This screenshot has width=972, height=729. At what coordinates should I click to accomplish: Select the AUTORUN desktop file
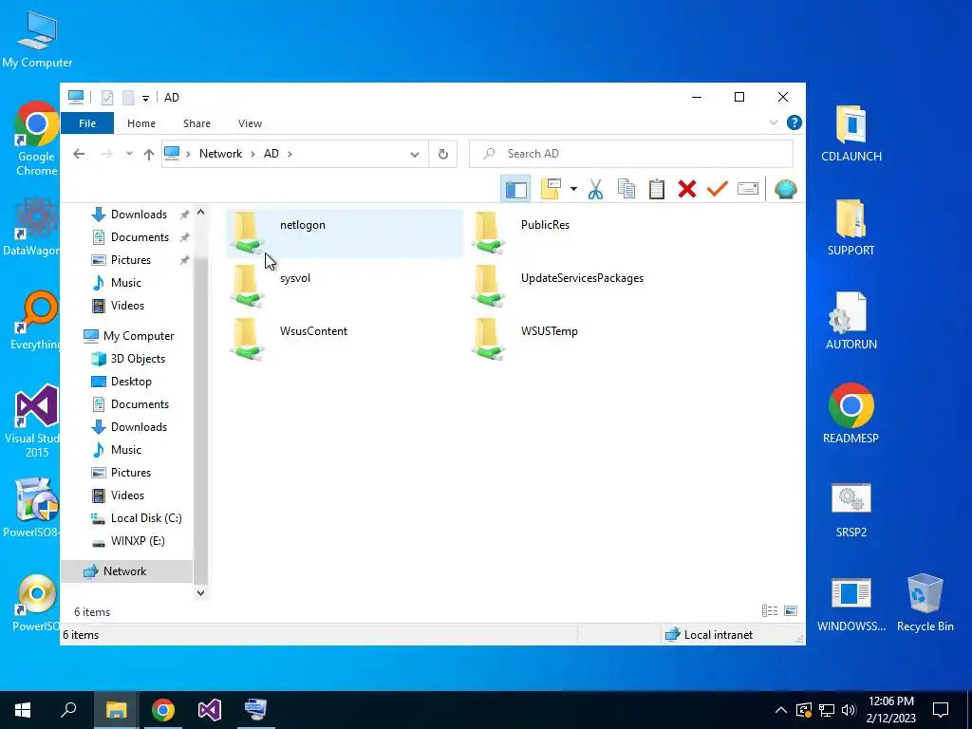coord(851,321)
